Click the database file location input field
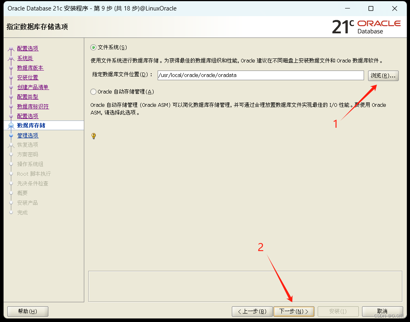Image resolution: width=410 pixels, height=322 pixels. point(260,75)
